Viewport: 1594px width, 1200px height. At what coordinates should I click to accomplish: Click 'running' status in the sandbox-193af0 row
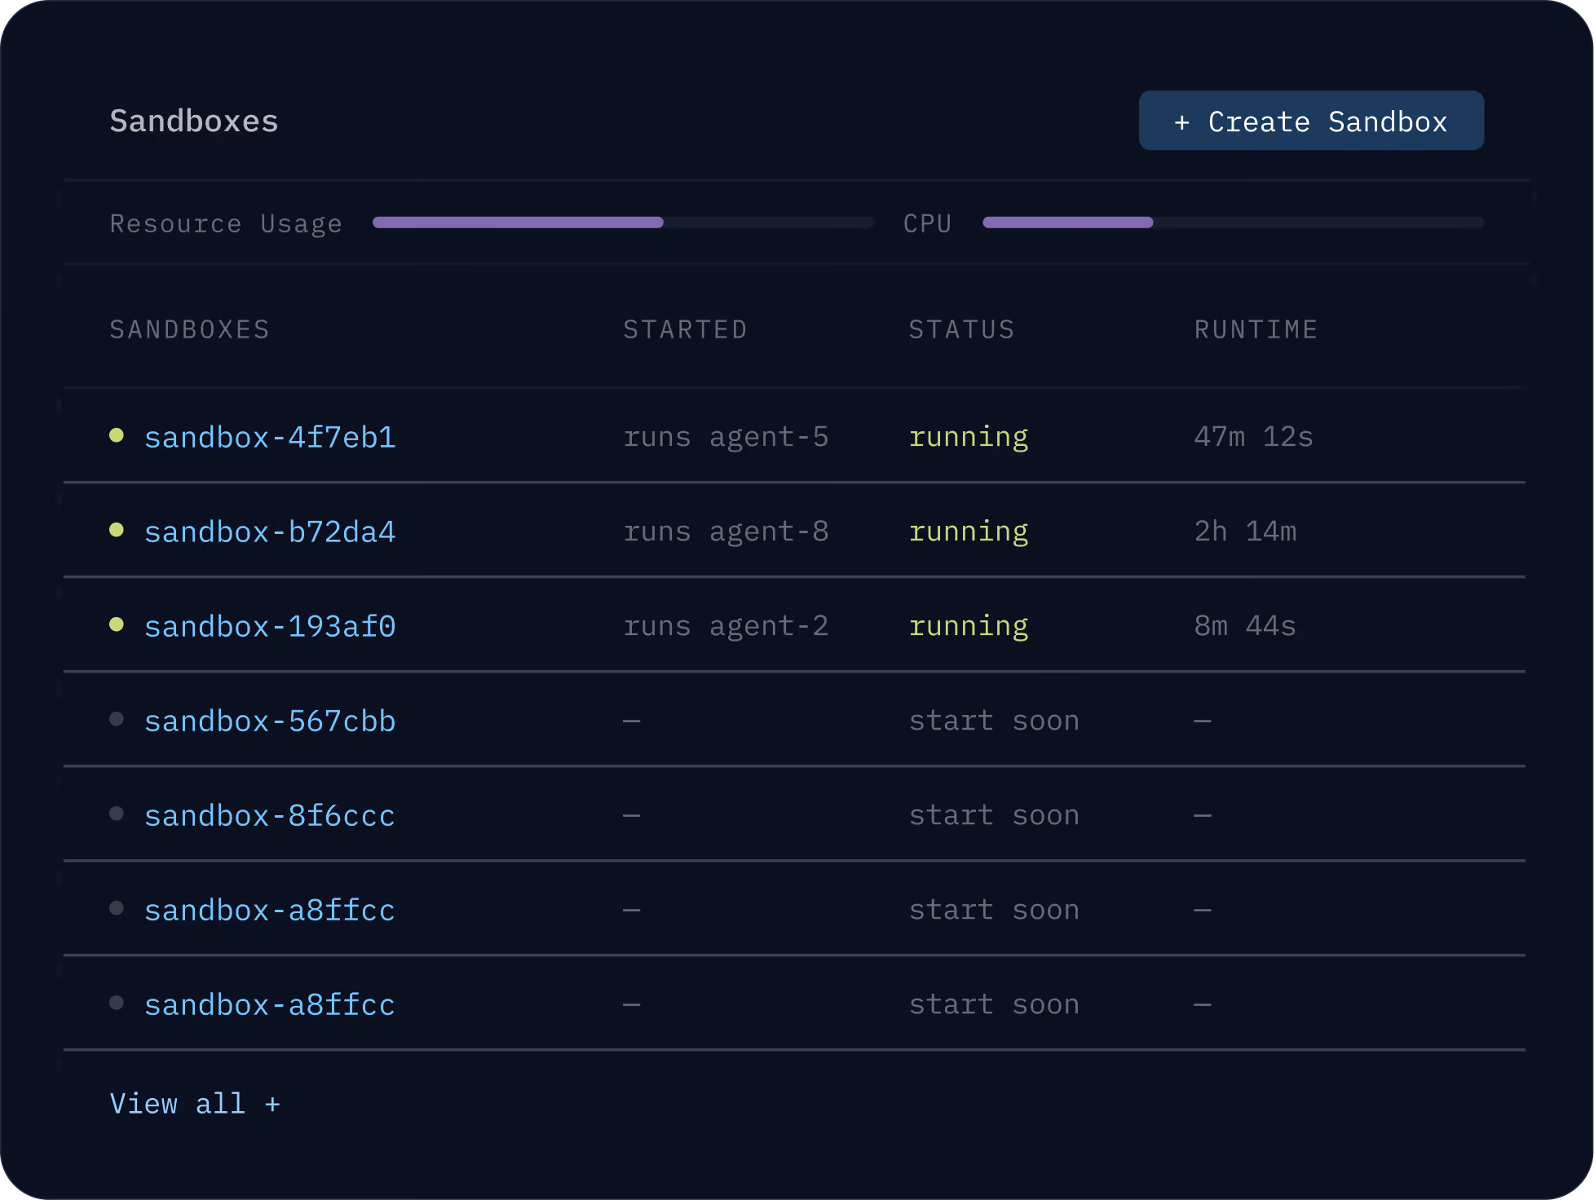pyautogui.click(x=969, y=627)
